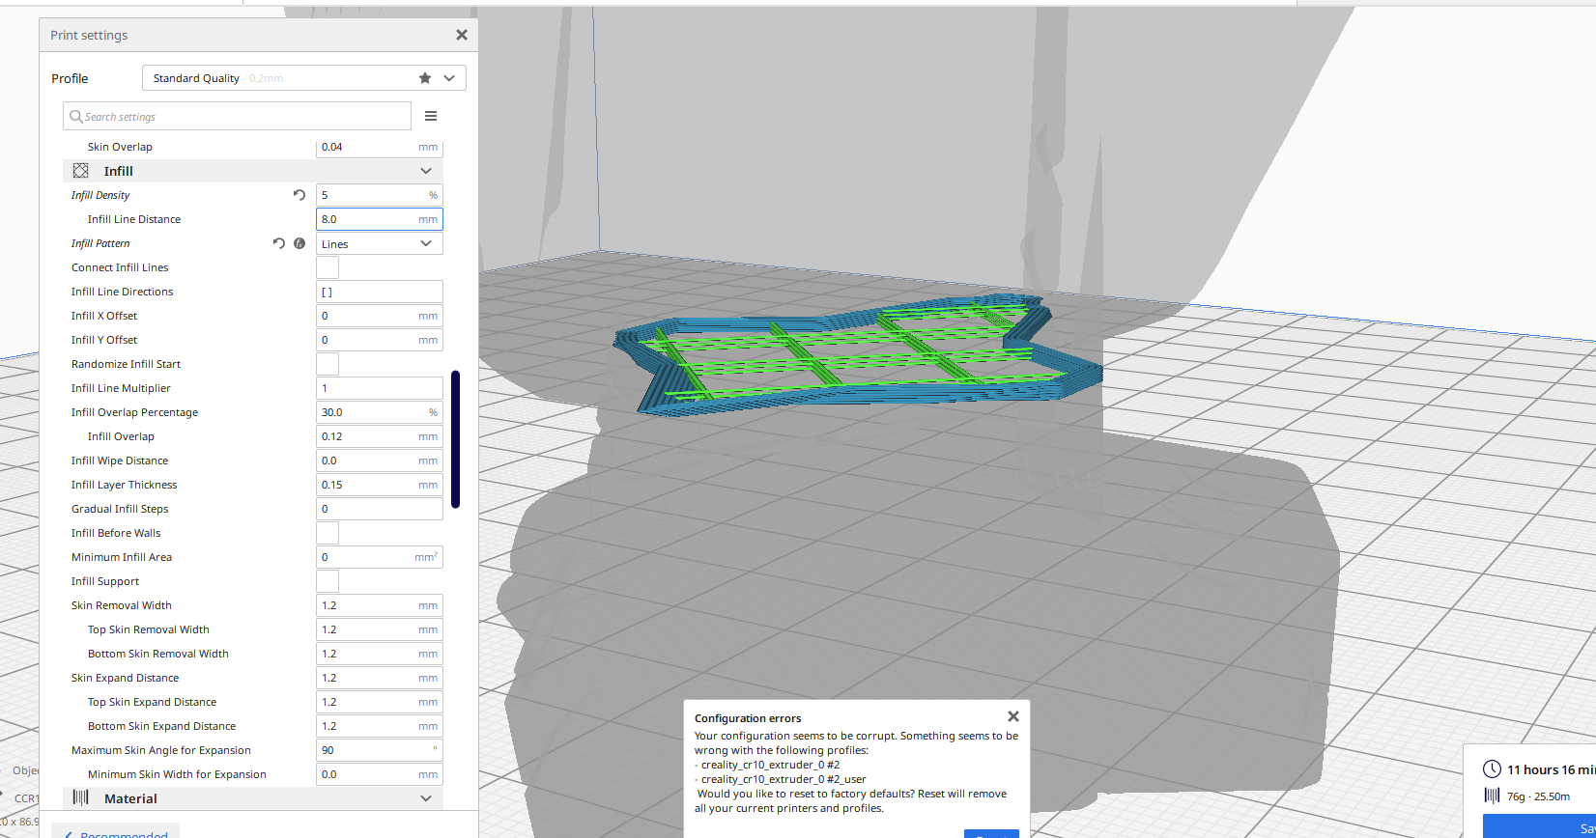The height and width of the screenshot is (838, 1596).
Task: Edit the Infill Density field
Action: [x=380, y=195]
